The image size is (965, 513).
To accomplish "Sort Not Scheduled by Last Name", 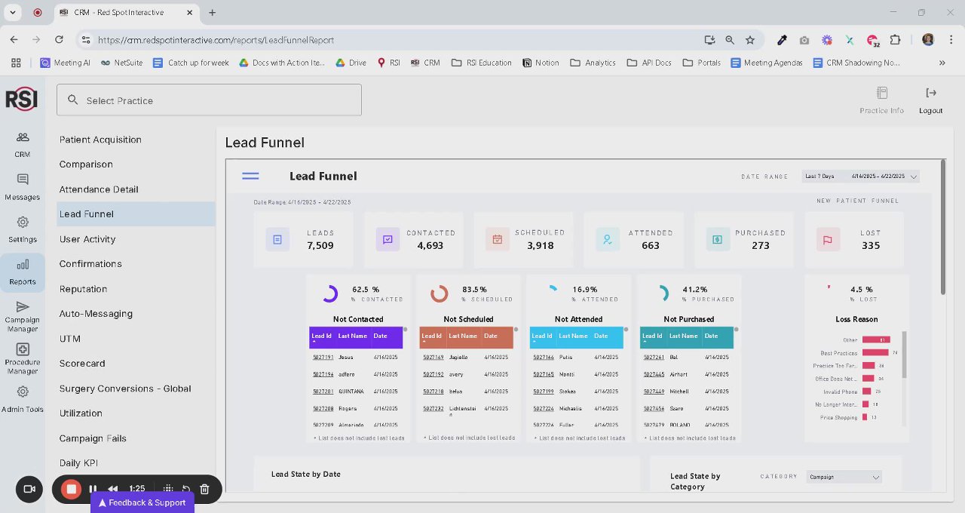I will point(463,336).
